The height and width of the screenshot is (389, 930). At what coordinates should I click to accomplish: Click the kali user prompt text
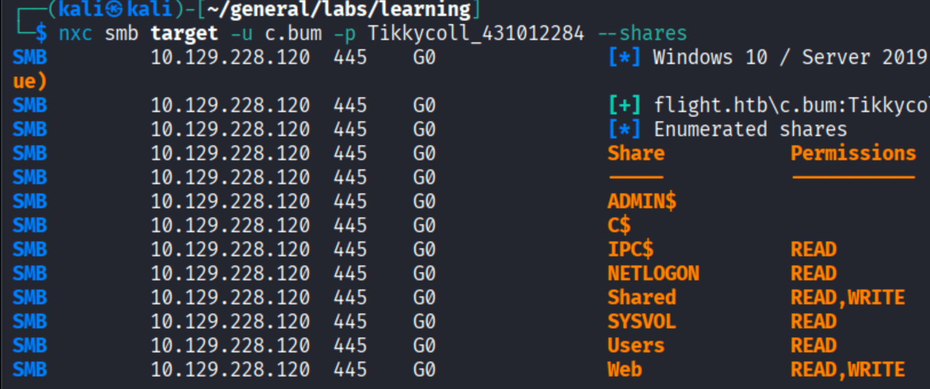click(116, 9)
